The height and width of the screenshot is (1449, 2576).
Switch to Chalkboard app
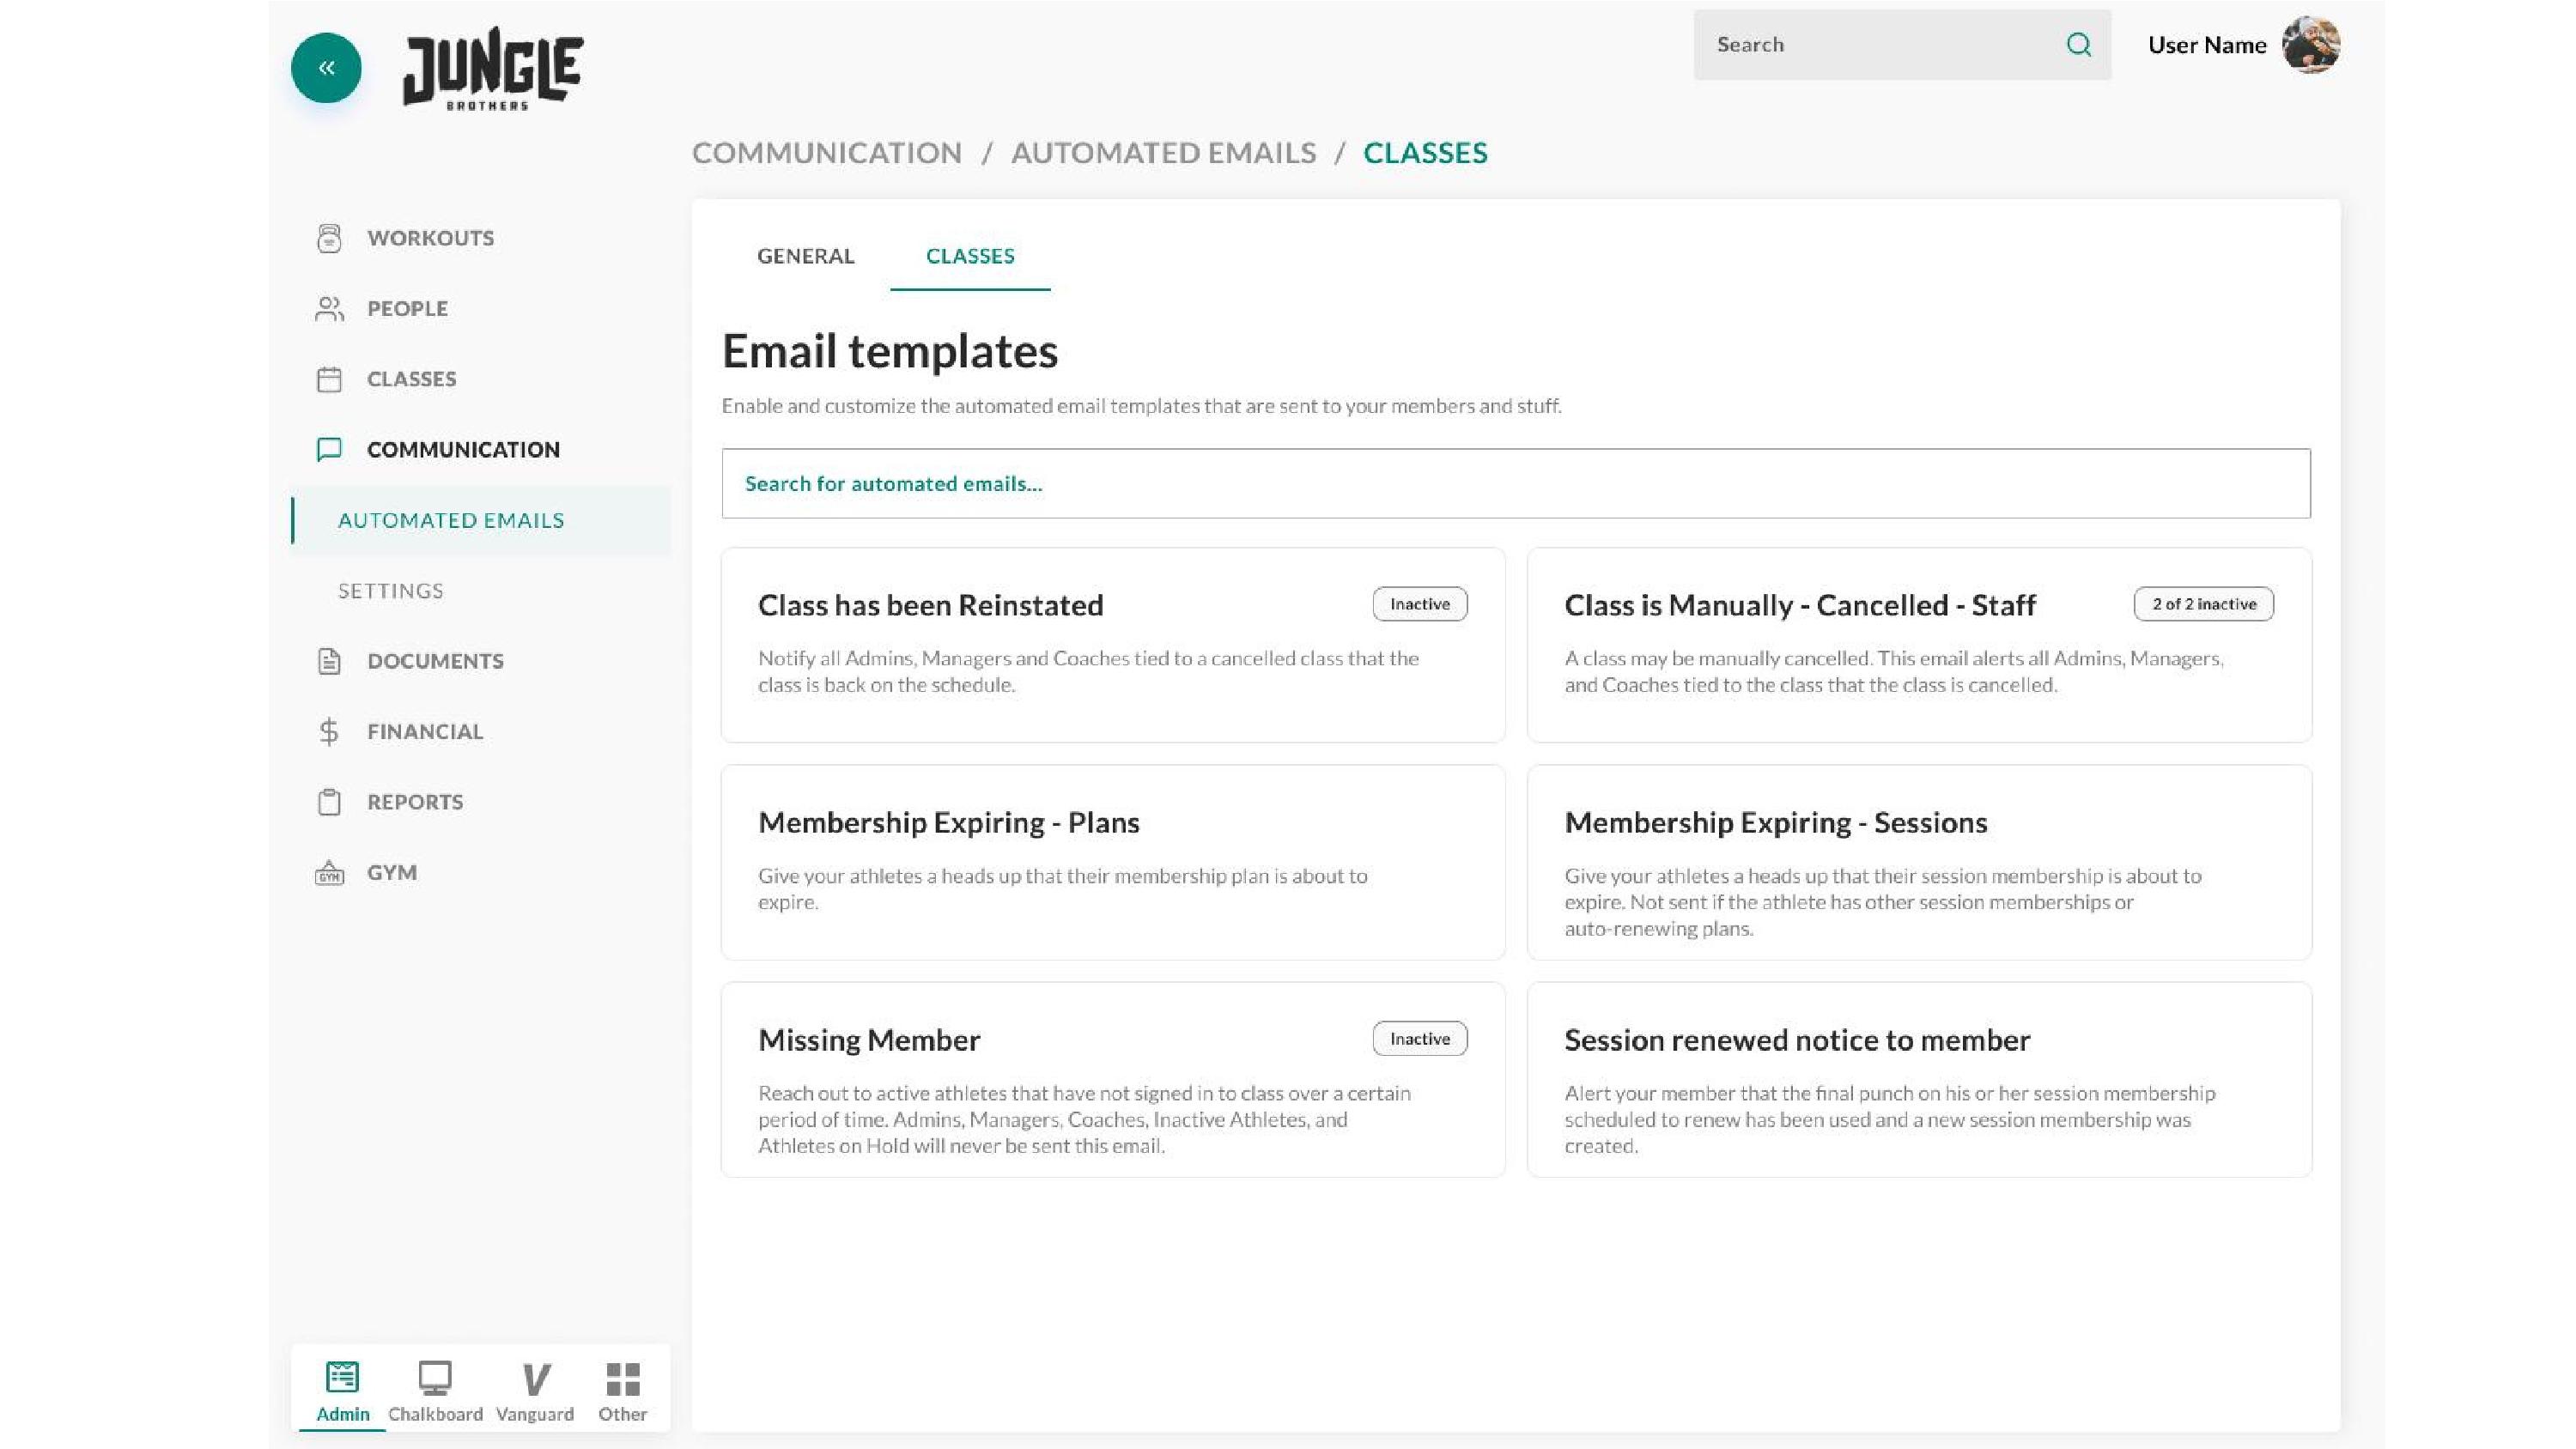point(435,1390)
